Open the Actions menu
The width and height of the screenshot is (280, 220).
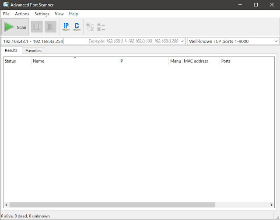pos(22,14)
